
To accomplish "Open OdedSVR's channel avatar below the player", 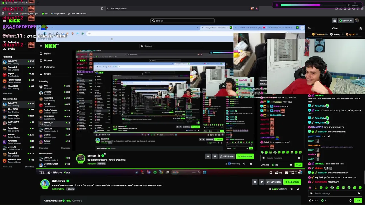I will click(45, 184).
